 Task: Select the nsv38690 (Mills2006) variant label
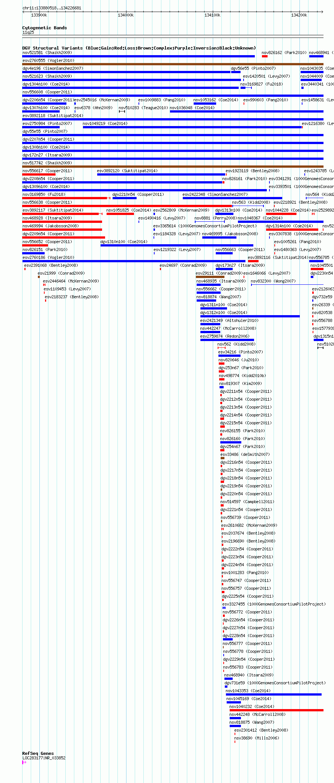257,738
